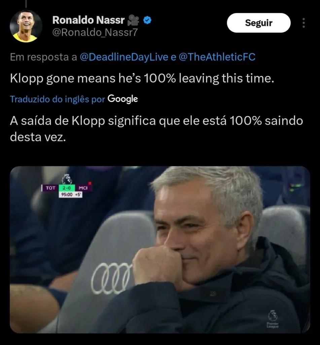This screenshot has height=345, width=320.
Task: Click the thread connector line above avatar
Action: [x=26, y=3]
